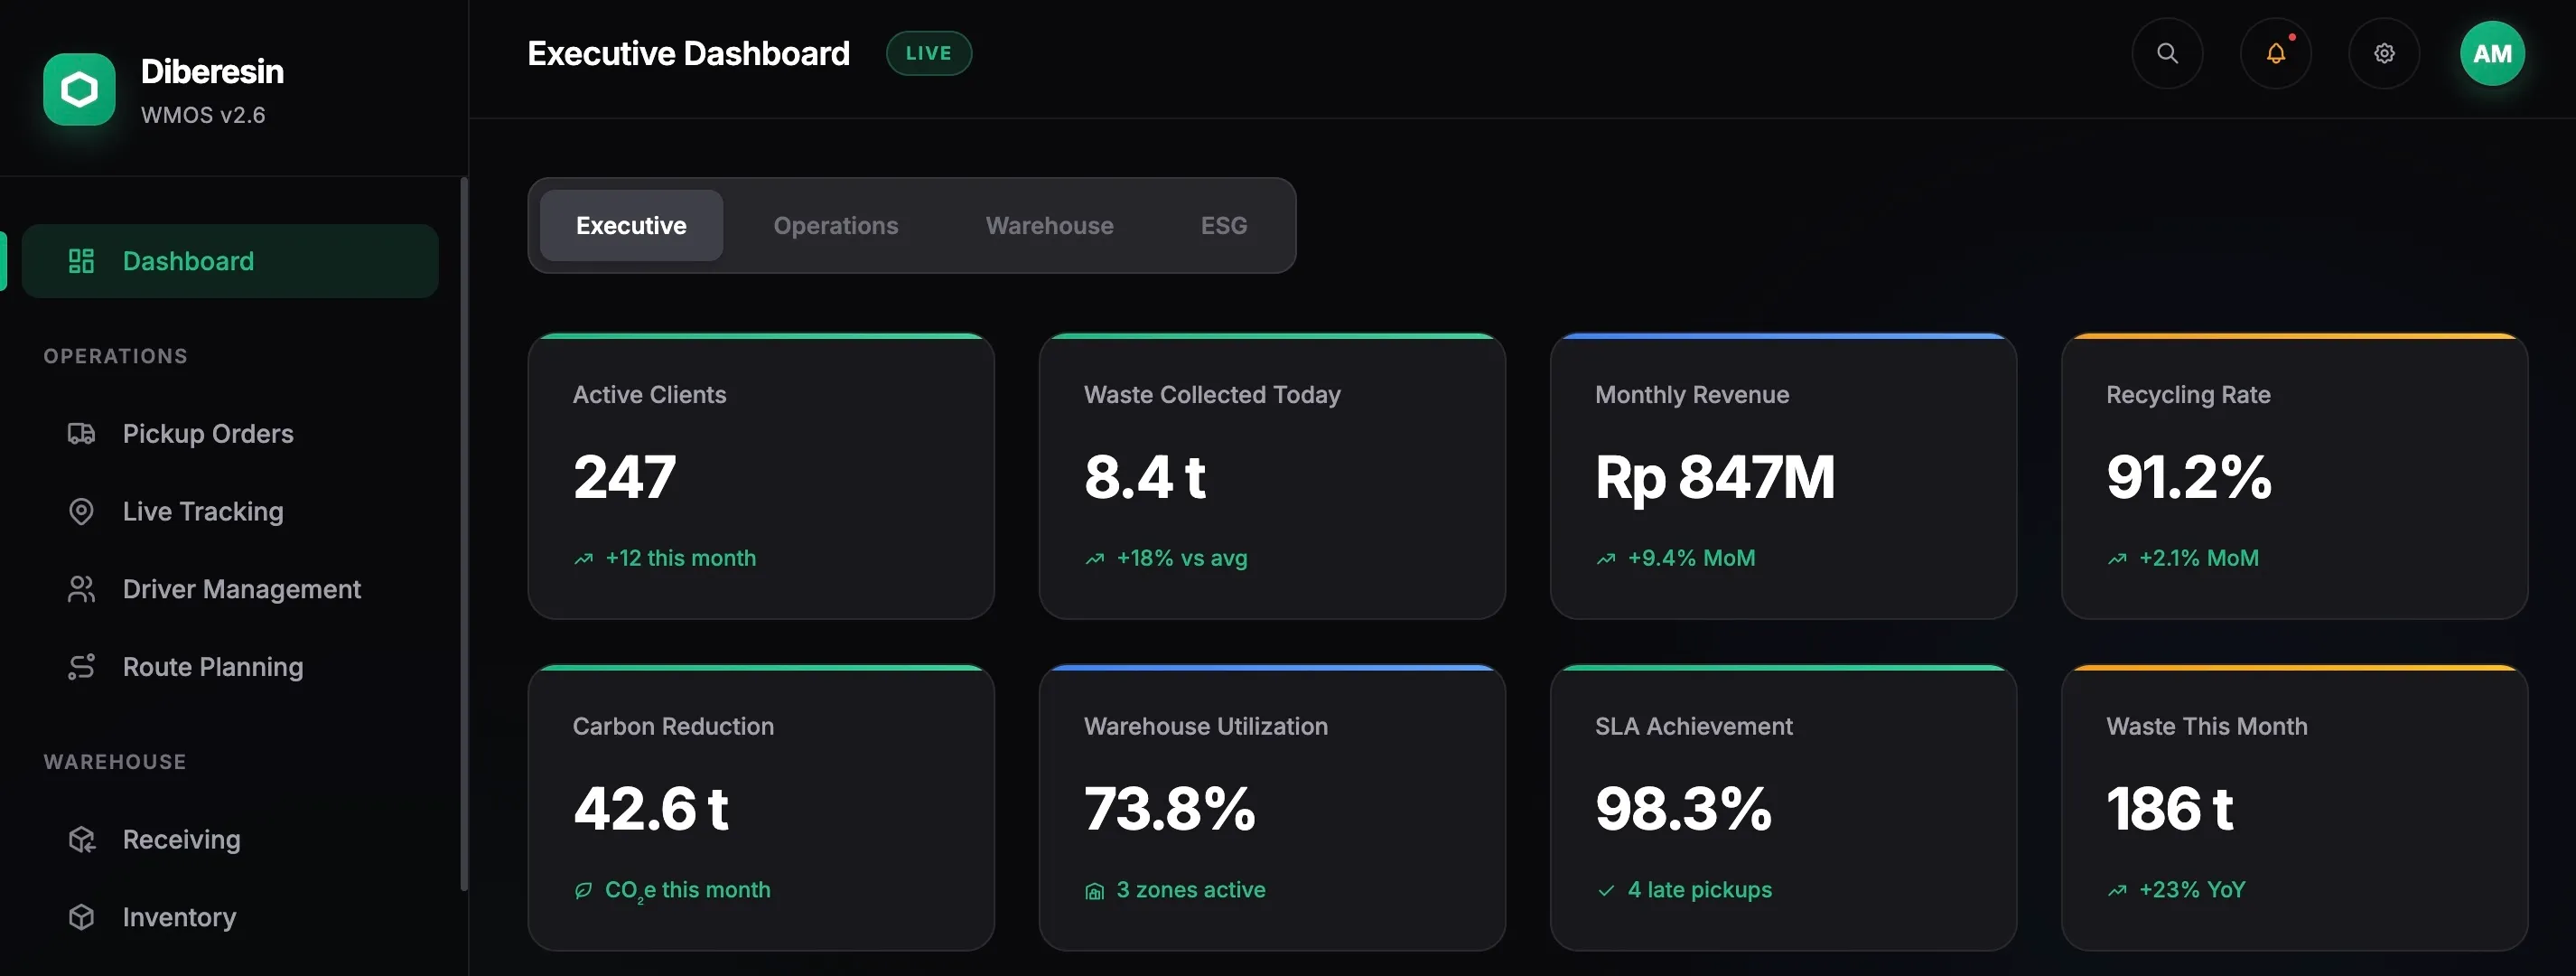Open the SLA Achievement card
Viewport: 2576px width, 976px height.
coord(1783,807)
